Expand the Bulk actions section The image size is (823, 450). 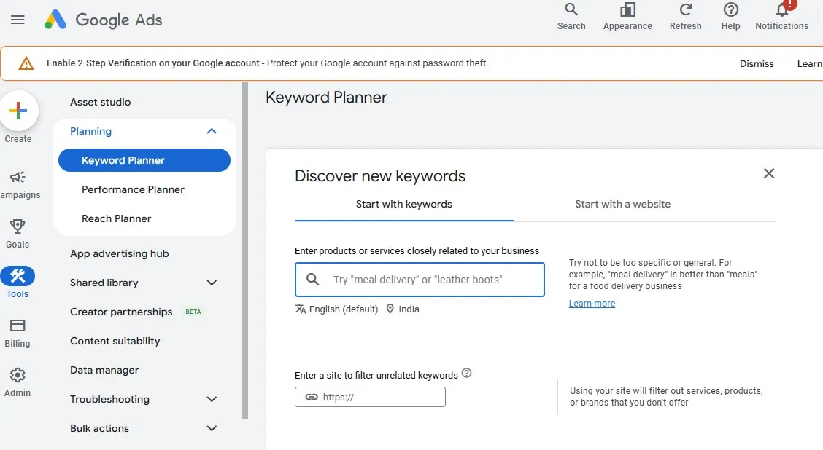[x=212, y=428]
